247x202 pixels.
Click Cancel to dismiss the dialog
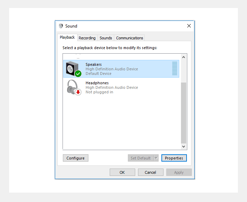point(151,172)
